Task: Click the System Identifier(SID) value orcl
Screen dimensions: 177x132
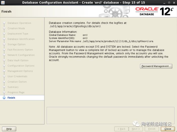Action: tap(85, 38)
